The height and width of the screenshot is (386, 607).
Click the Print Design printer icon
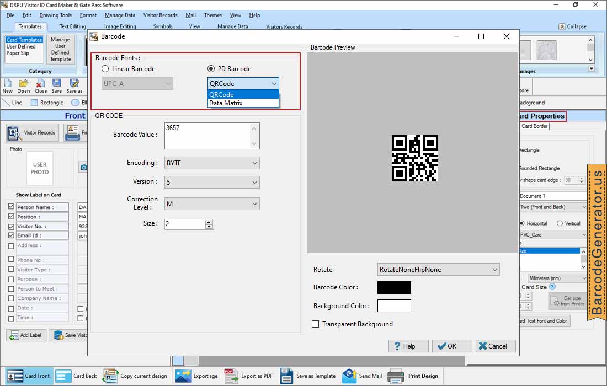(x=396, y=376)
